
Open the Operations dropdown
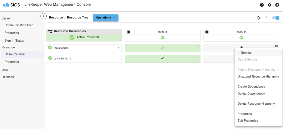coord(106,18)
